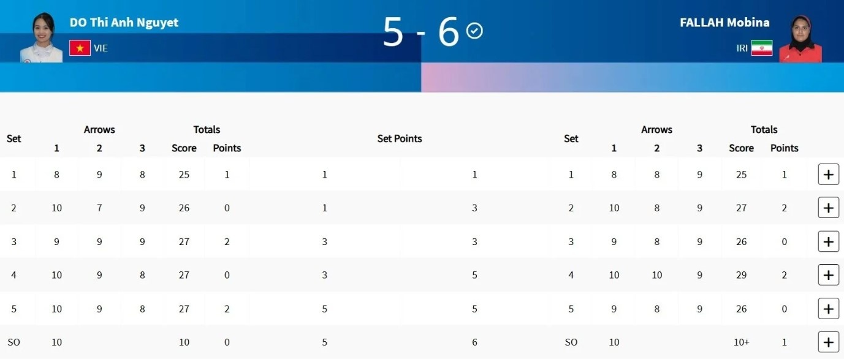The image size is (844, 359).
Task: Click the VIE country code label
Action: pyautogui.click(x=101, y=48)
